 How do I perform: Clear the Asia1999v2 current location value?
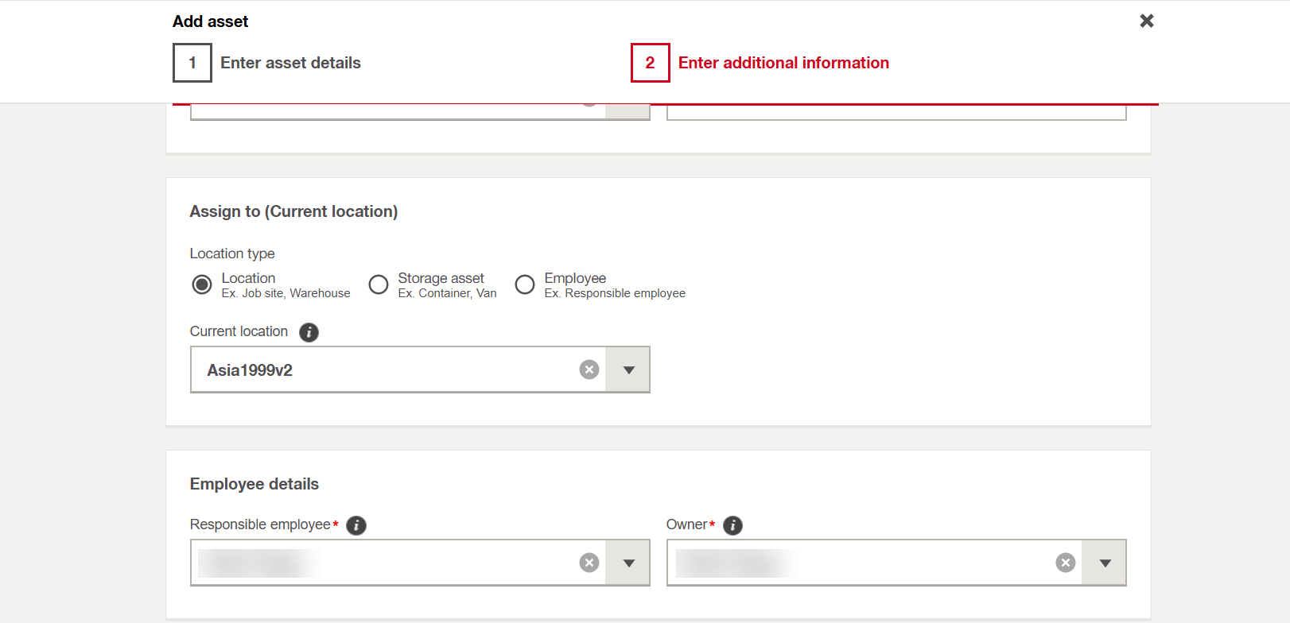click(589, 370)
